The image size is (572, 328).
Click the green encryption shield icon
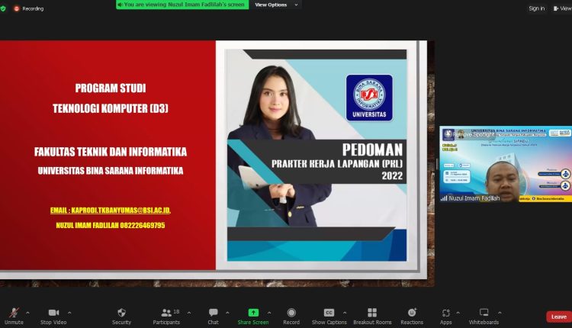click(x=3, y=8)
